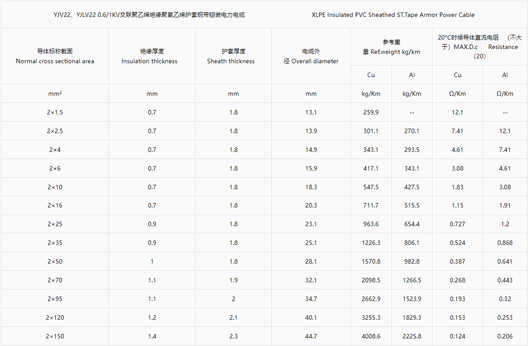Select insulation thickness value 1.4

152,336
